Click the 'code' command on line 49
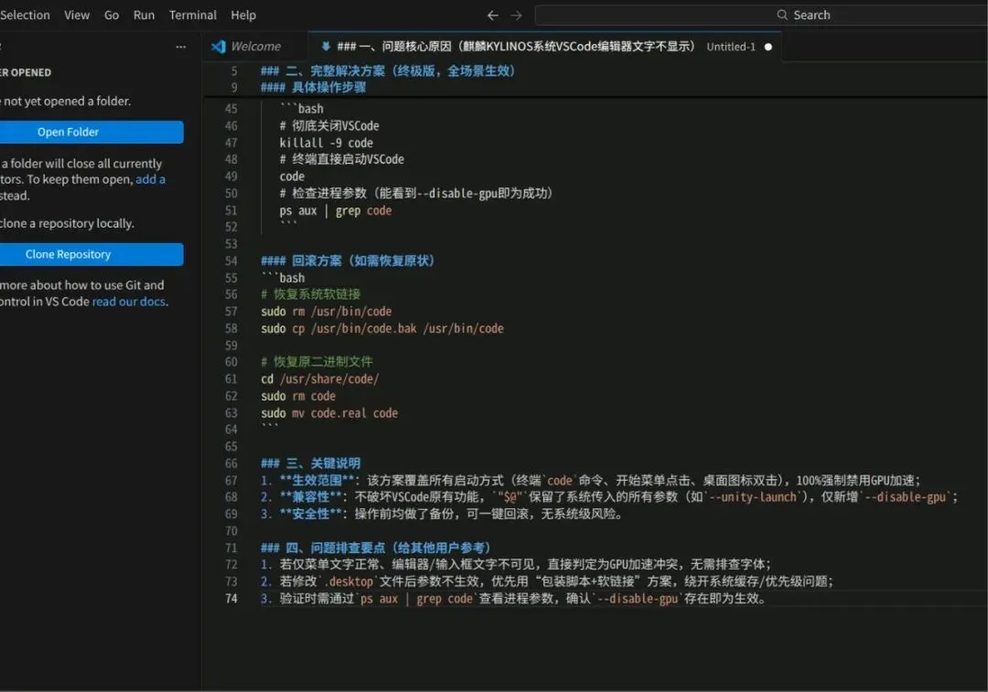Image resolution: width=988 pixels, height=692 pixels. [x=292, y=177]
